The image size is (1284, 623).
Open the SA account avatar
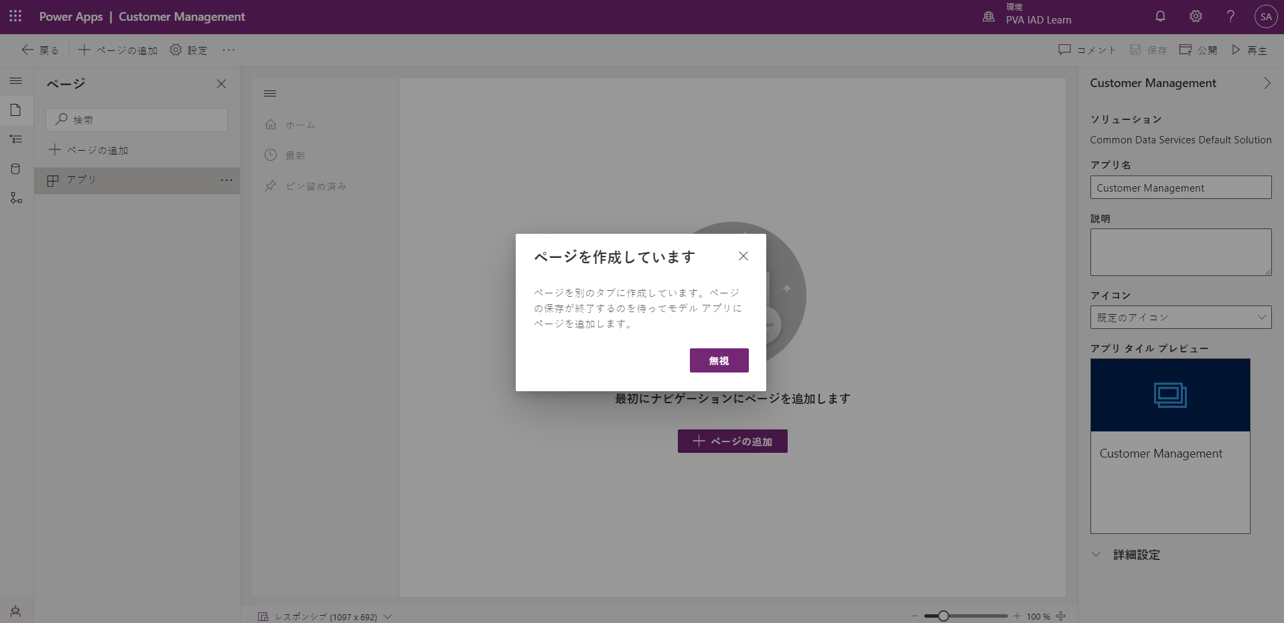coord(1265,17)
